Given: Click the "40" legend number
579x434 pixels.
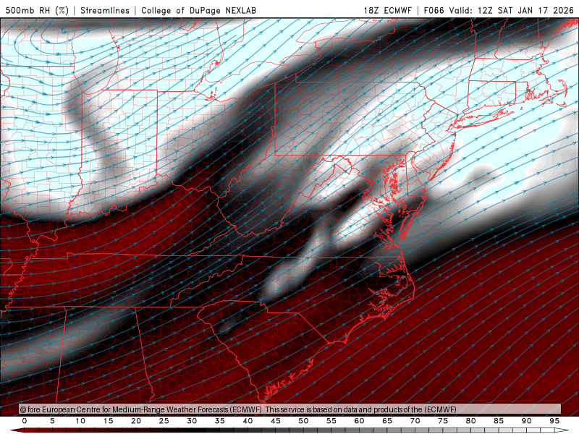Looking at the screenshot, I should pos(248,421).
